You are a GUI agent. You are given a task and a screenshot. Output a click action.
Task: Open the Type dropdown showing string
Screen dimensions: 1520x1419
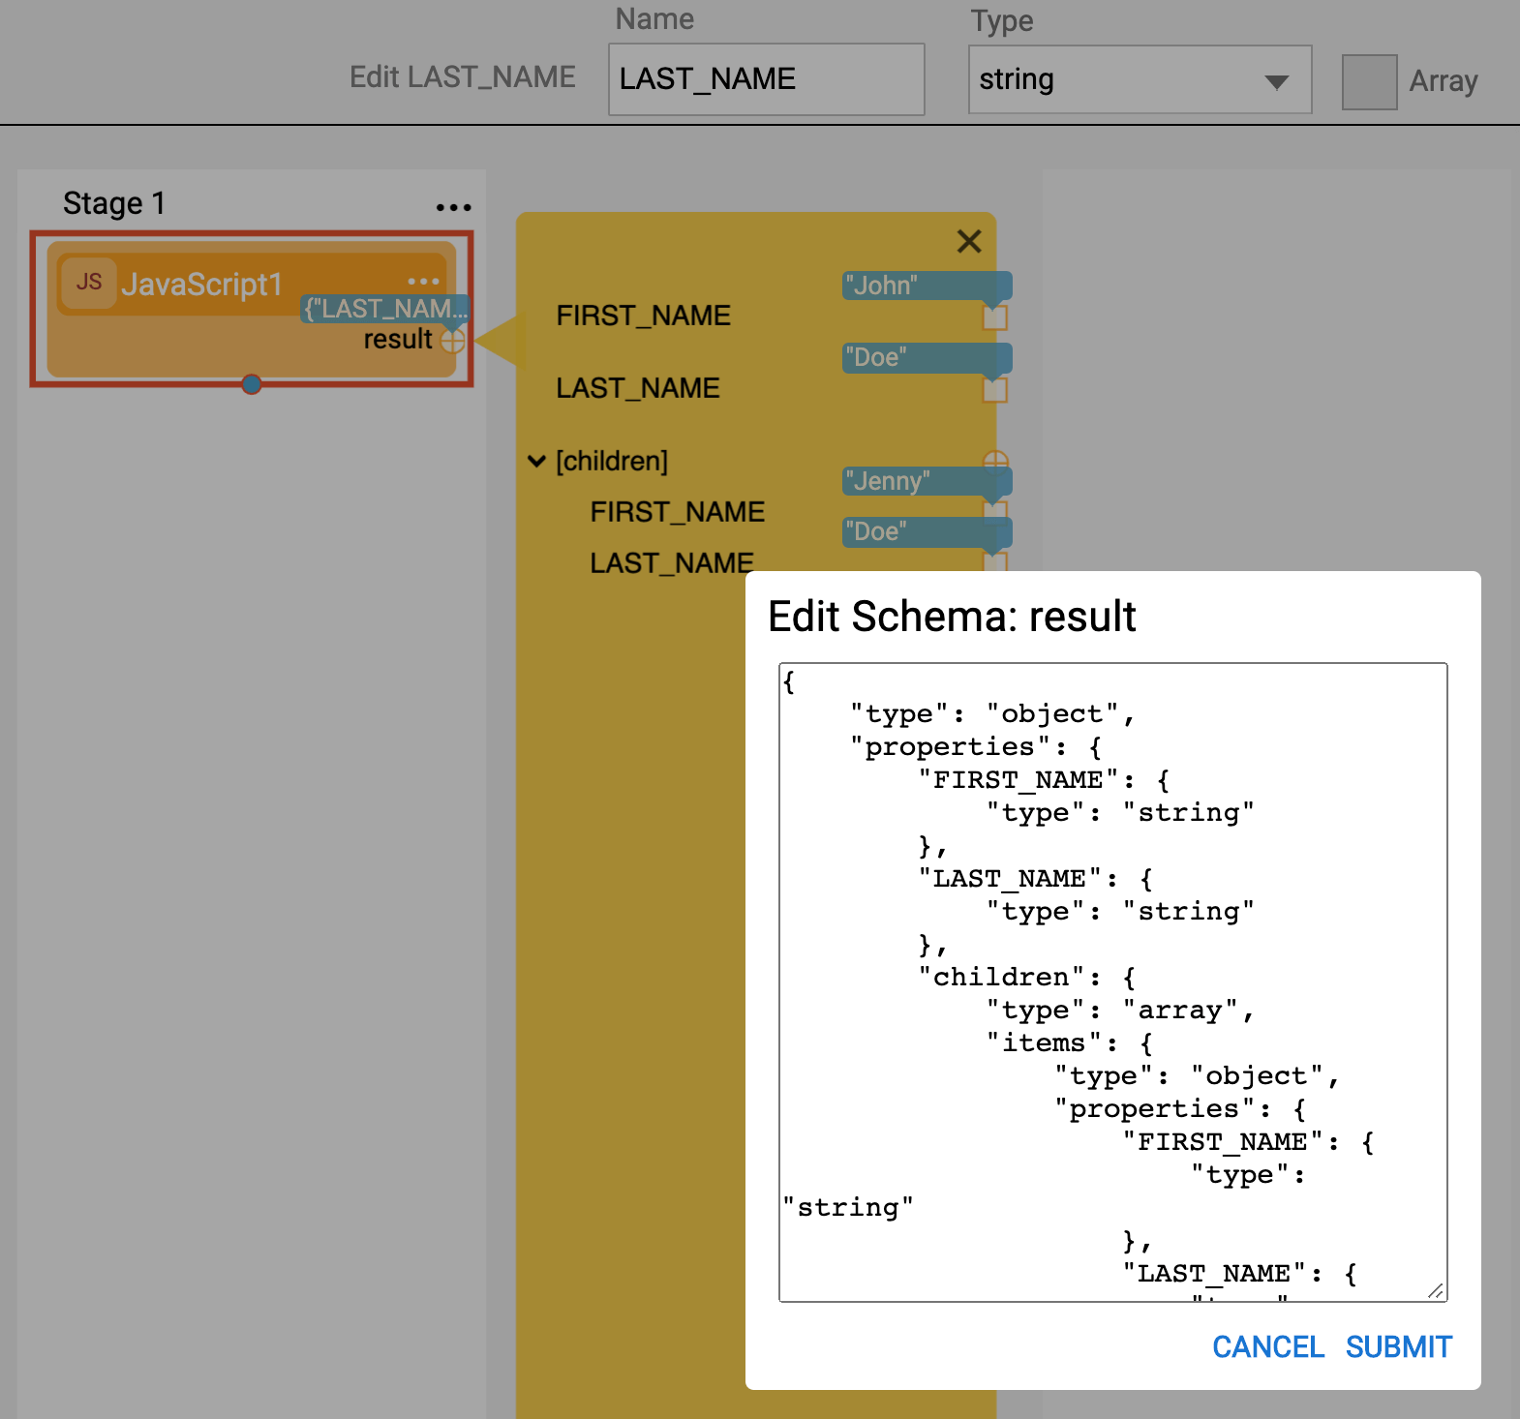(1140, 79)
